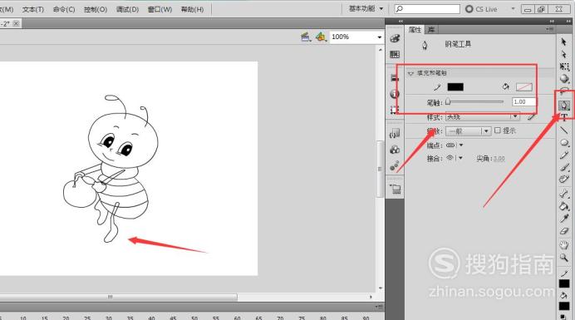Open the Motion Presets panel icon
Viewport: 575px width, 320px height.
[395, 166]
